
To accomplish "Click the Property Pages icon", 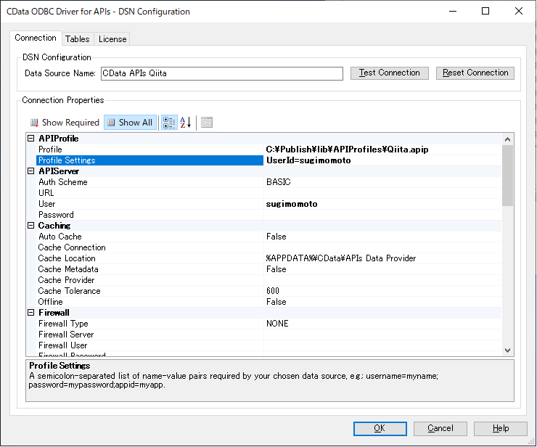I will [207, 123].
